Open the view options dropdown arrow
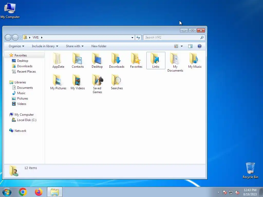Viewport: 263px width, 197px height. 182,46
